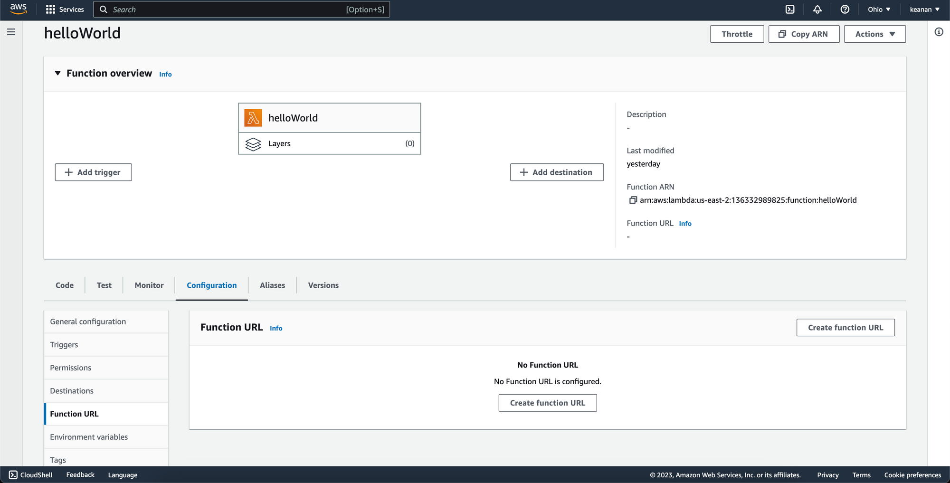Click the CloudShell icon in the footer

point(13,475)
